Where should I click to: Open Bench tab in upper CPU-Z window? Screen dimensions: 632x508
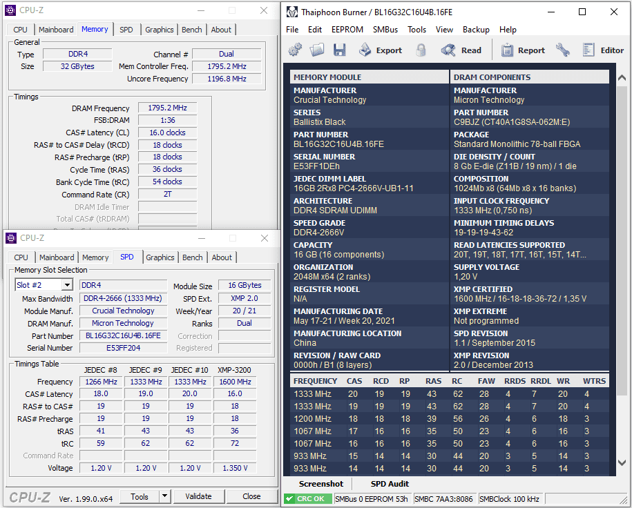pyautogui.click(x=192, y=30)
